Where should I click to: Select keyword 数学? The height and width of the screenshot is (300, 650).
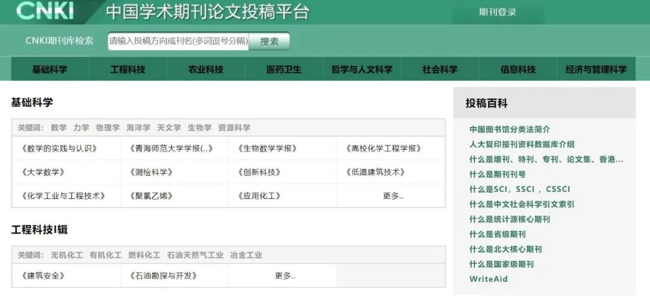59,127
